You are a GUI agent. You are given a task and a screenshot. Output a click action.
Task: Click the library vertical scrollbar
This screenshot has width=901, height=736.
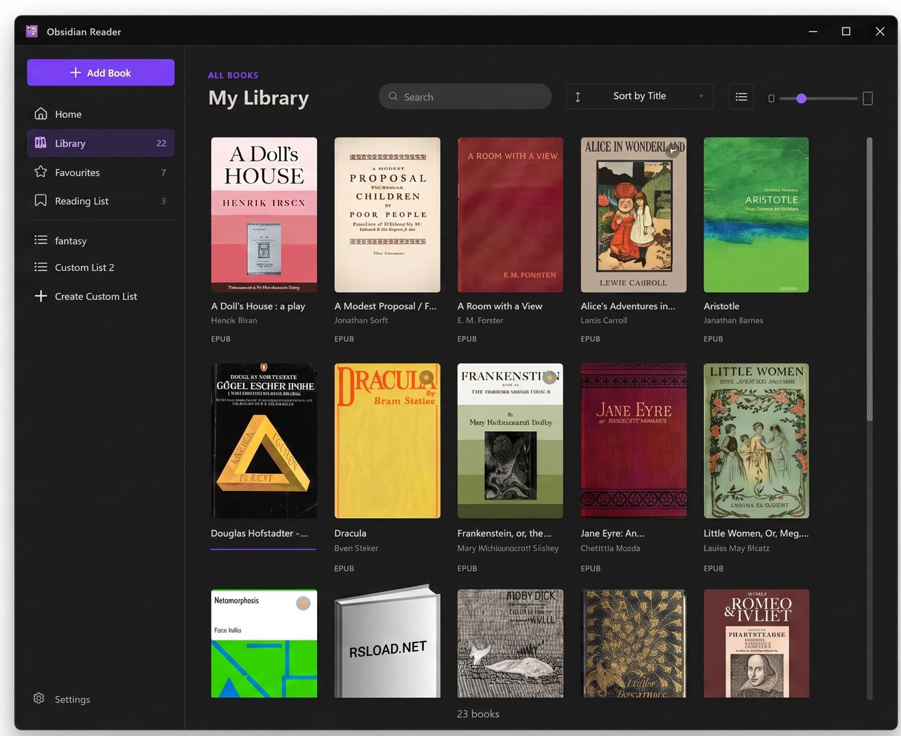pyautogui.click(x=870, y=279)
